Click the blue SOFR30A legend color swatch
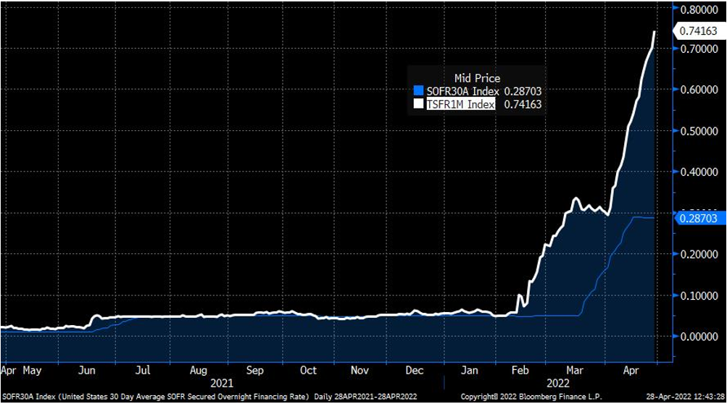Viewport: 727px width, 404px height. coord(417,91)
